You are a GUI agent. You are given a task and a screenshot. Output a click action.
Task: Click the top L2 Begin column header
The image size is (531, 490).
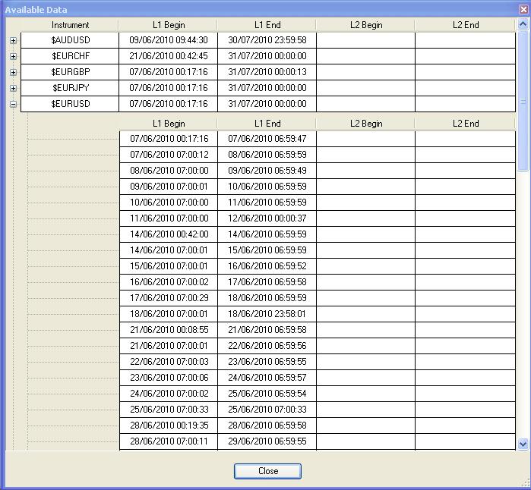coord(366,25)
